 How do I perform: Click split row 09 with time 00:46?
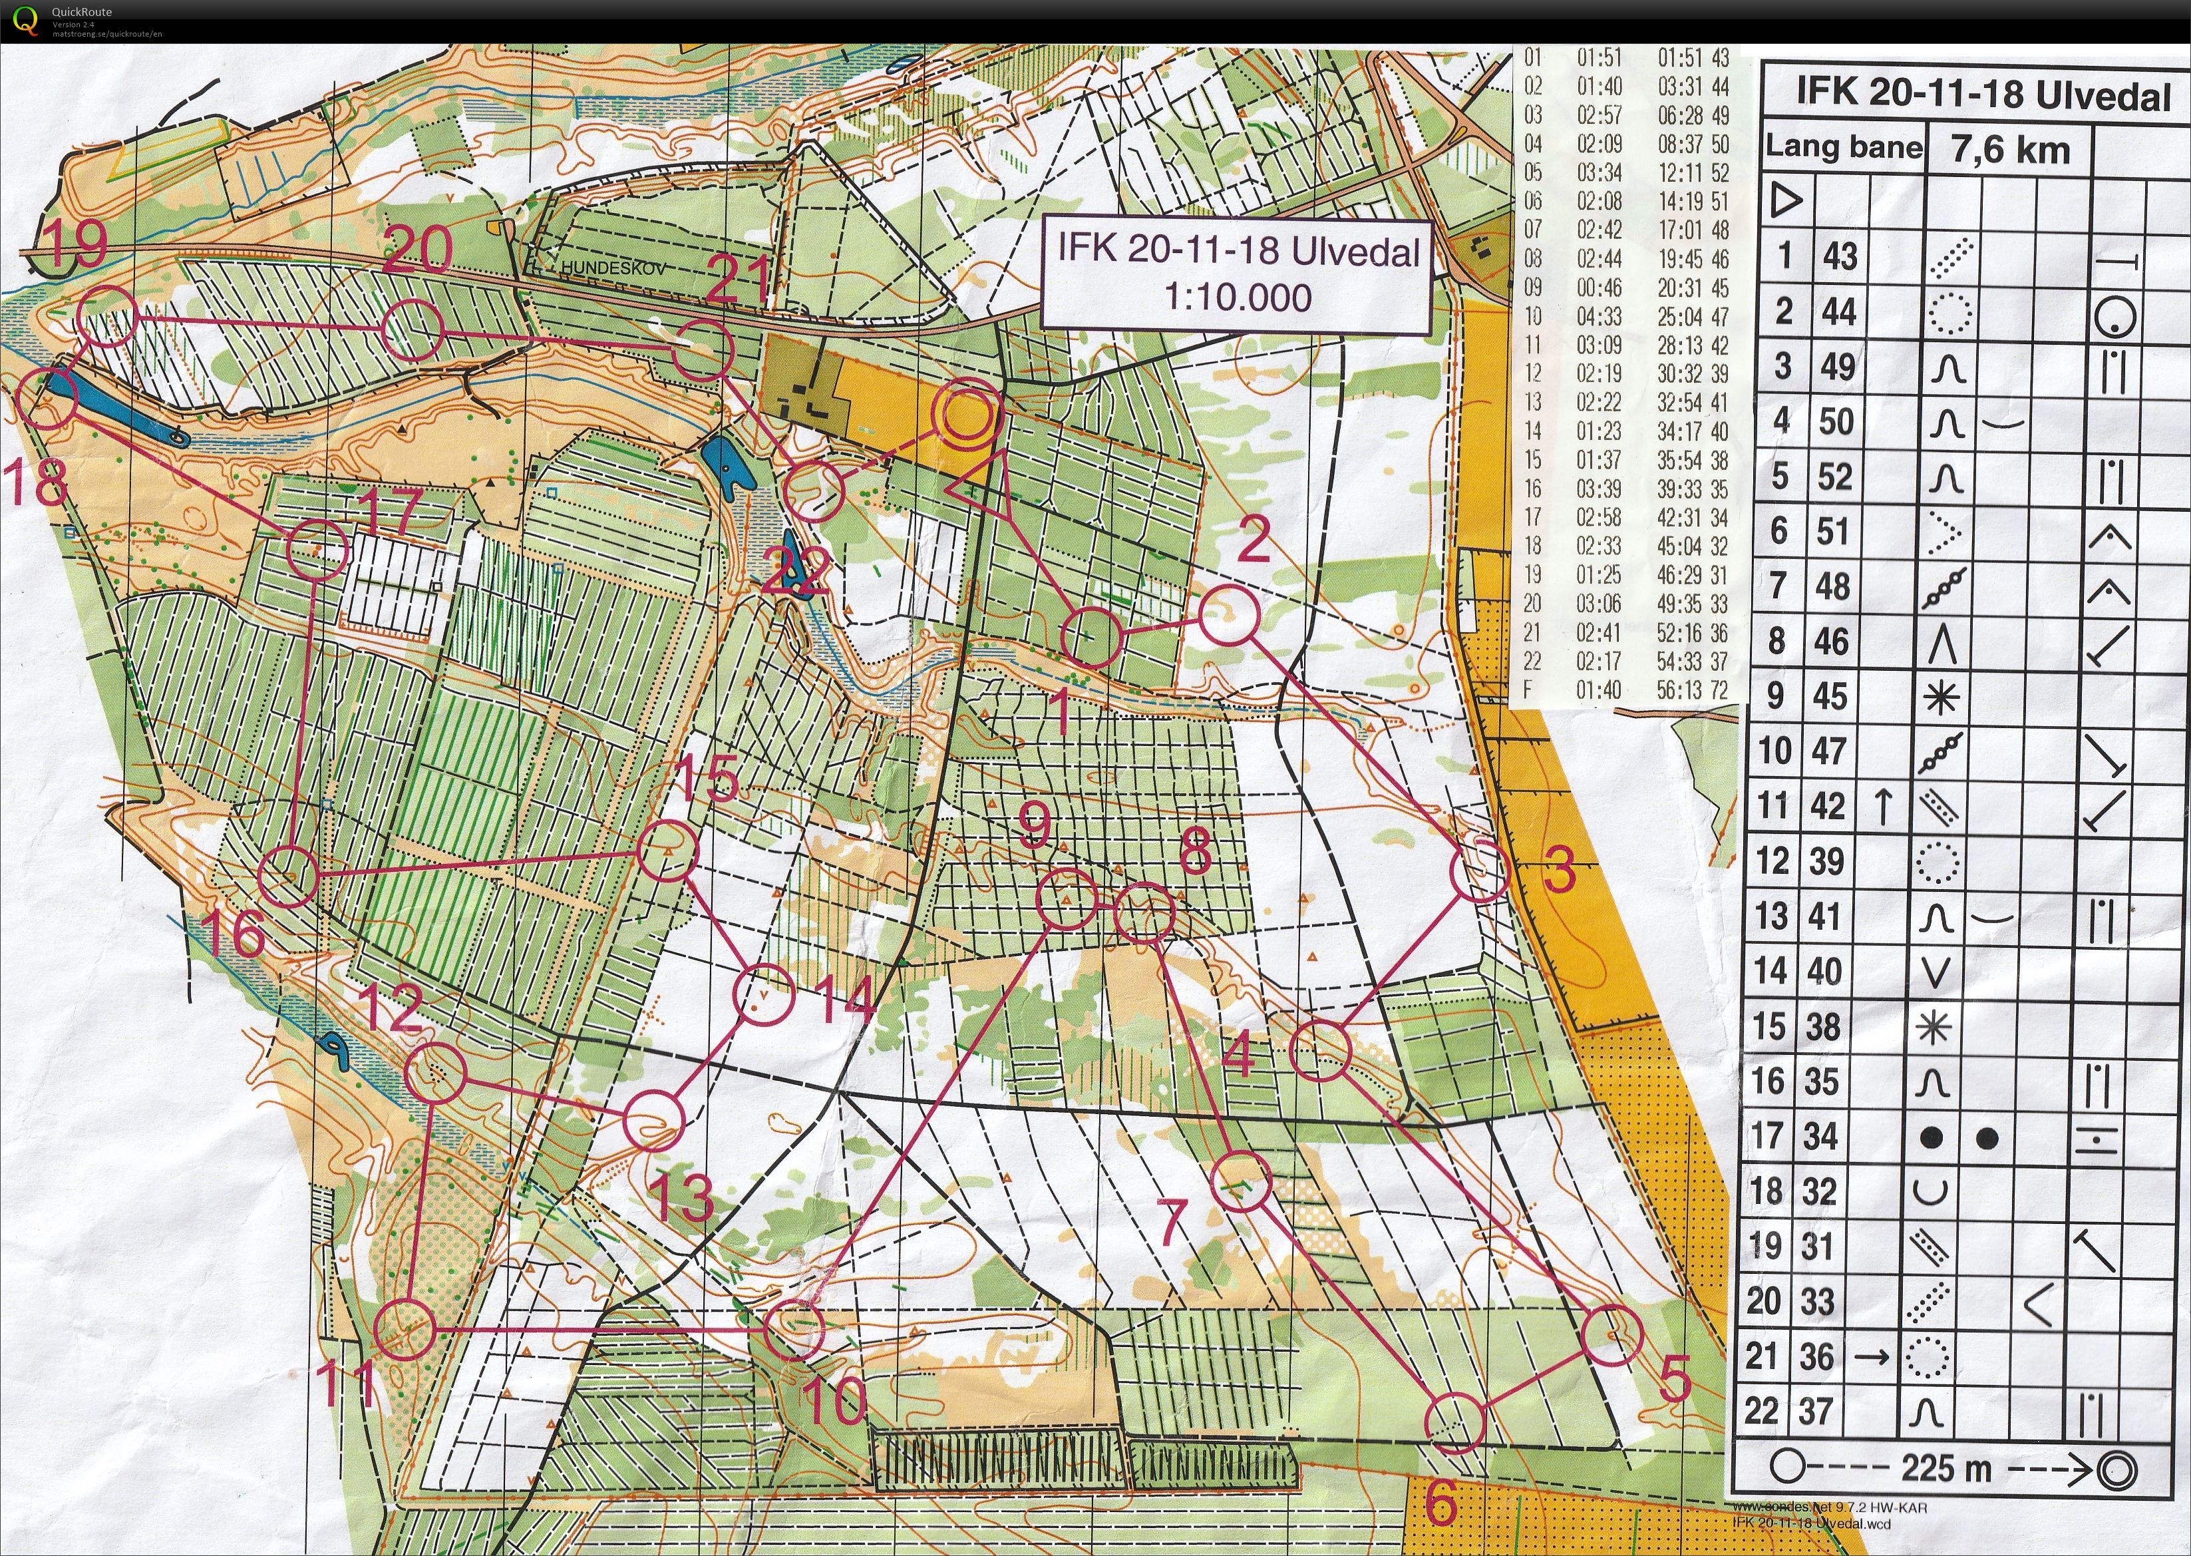[1626, 288]
